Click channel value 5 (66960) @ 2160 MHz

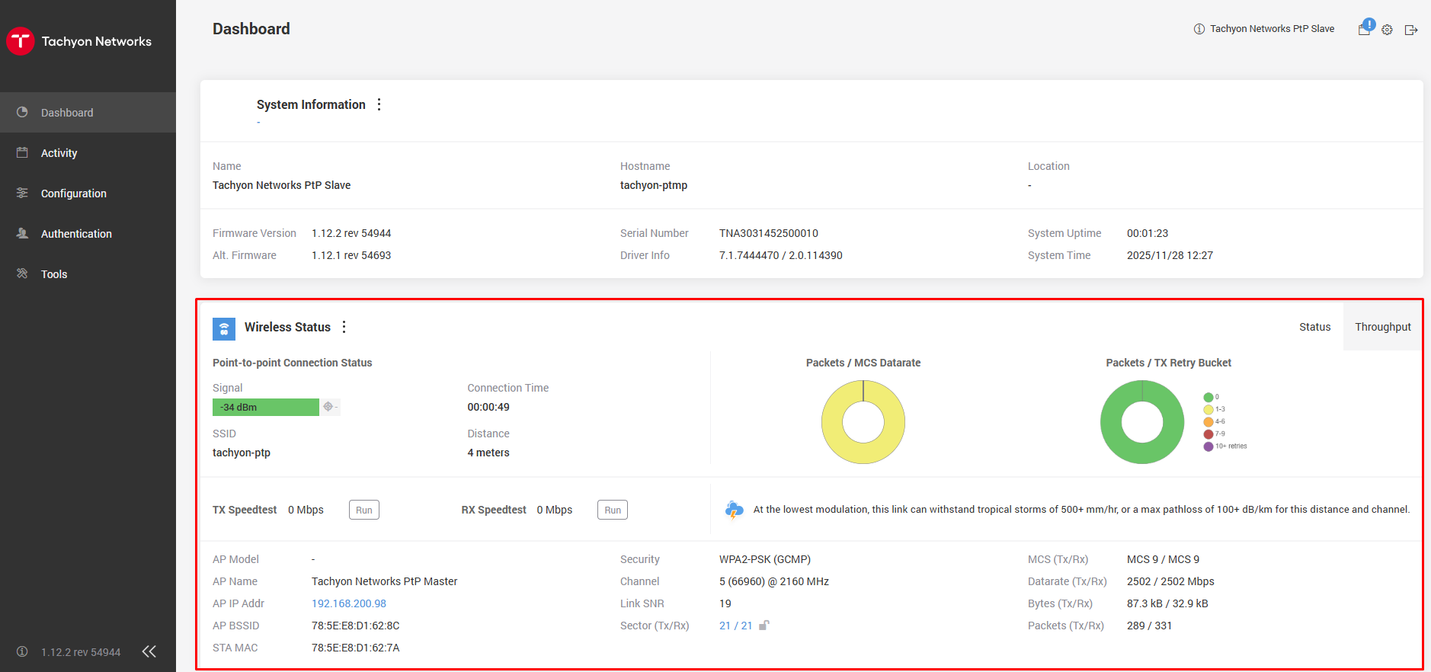(x=774, y=581)
